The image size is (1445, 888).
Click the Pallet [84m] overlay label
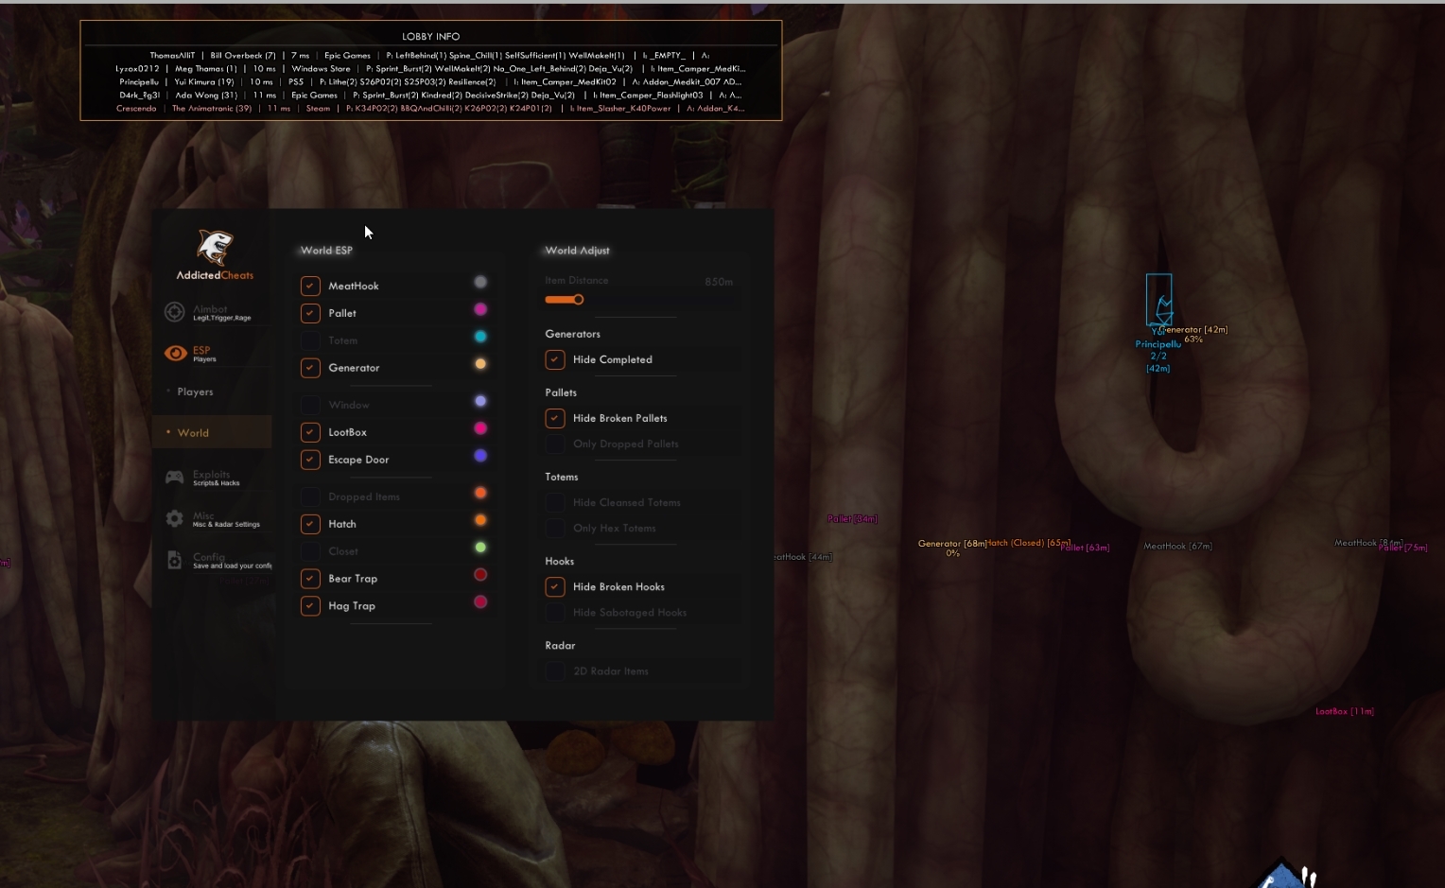pyautogui.click(x=852, y=519)
